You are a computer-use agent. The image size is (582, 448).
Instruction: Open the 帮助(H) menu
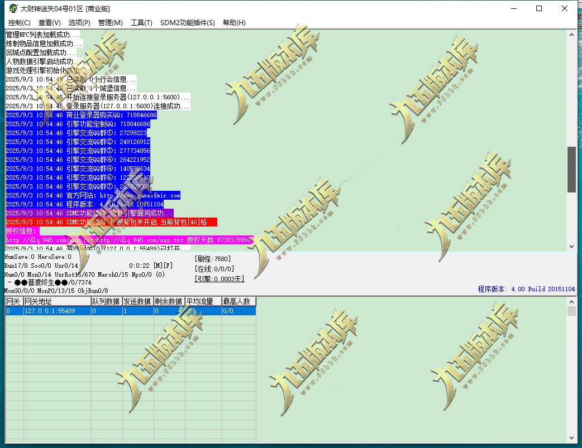[234, 23]
